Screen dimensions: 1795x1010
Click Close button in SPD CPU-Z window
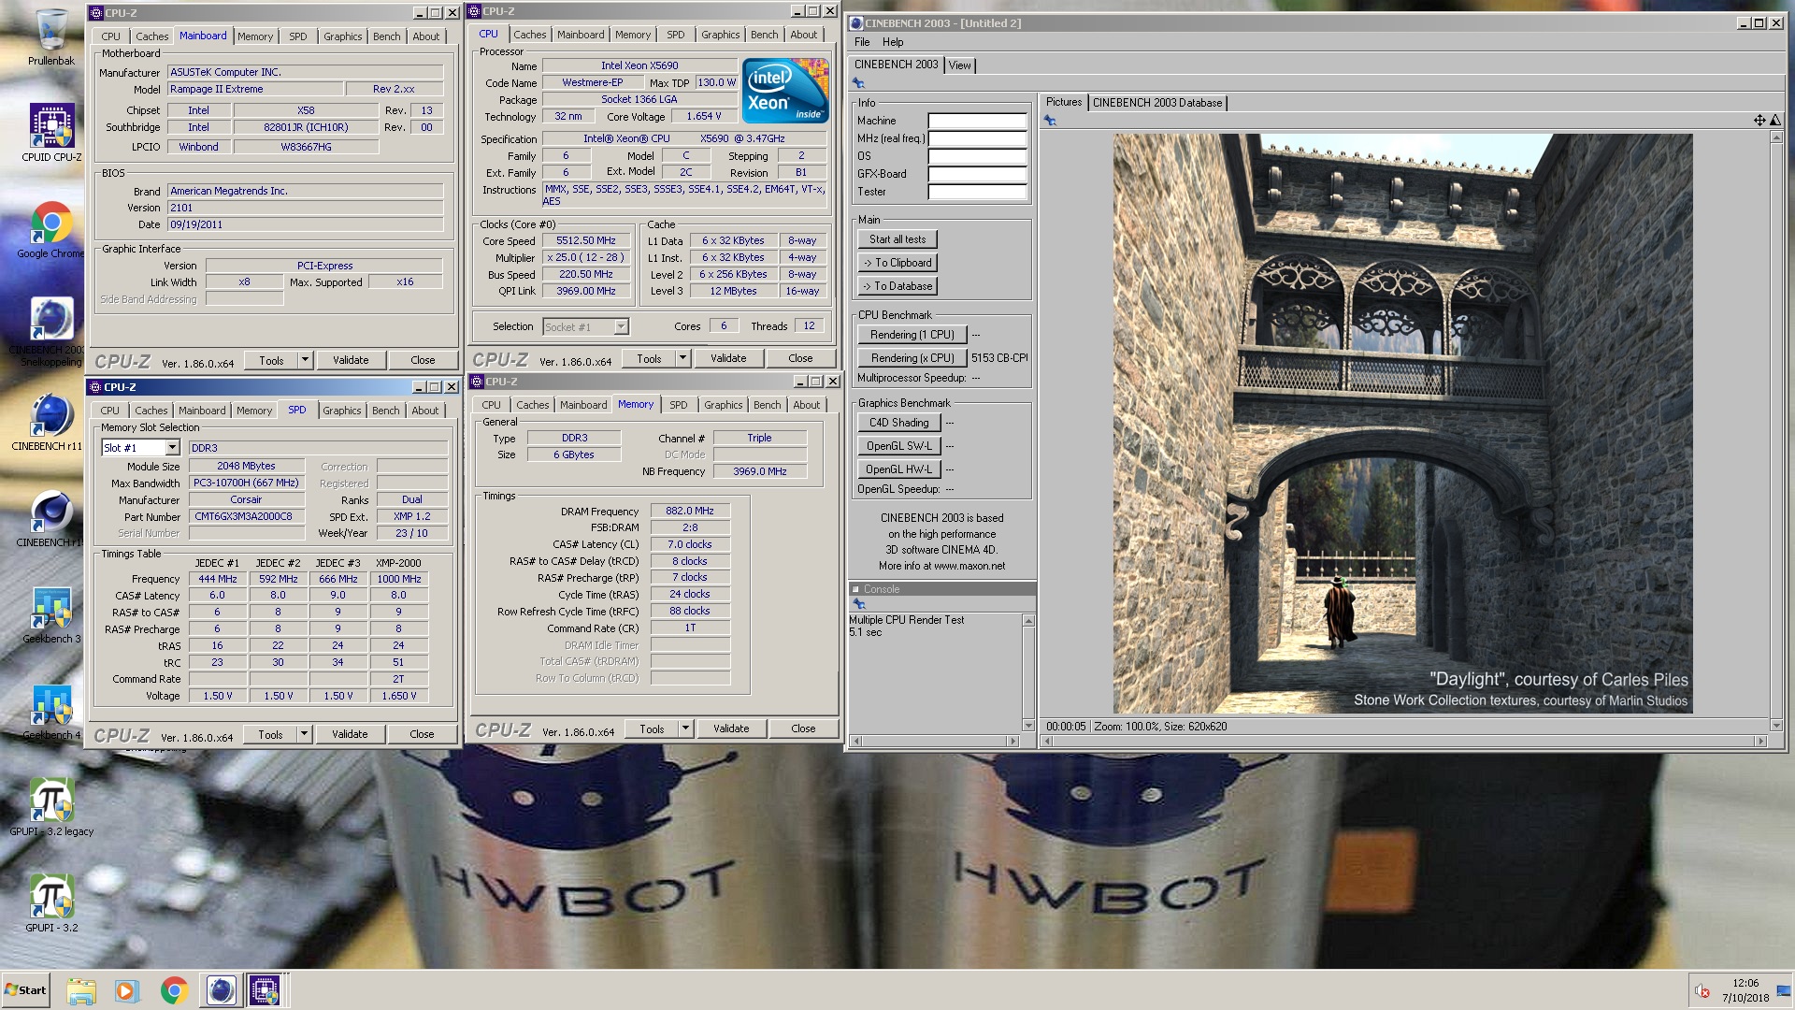[x=422, y=734]
